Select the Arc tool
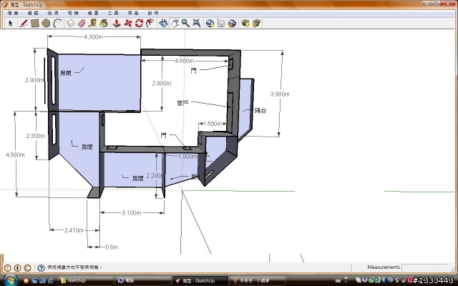The height and width of the screenshot is (286, 458). click(x=57, y=23)
